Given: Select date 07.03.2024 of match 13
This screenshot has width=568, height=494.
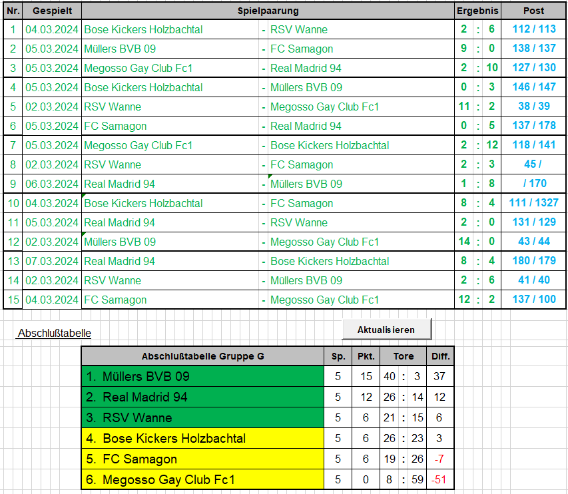Looking at the screenshot, I should pyautogui.click(x=52, y=261).
